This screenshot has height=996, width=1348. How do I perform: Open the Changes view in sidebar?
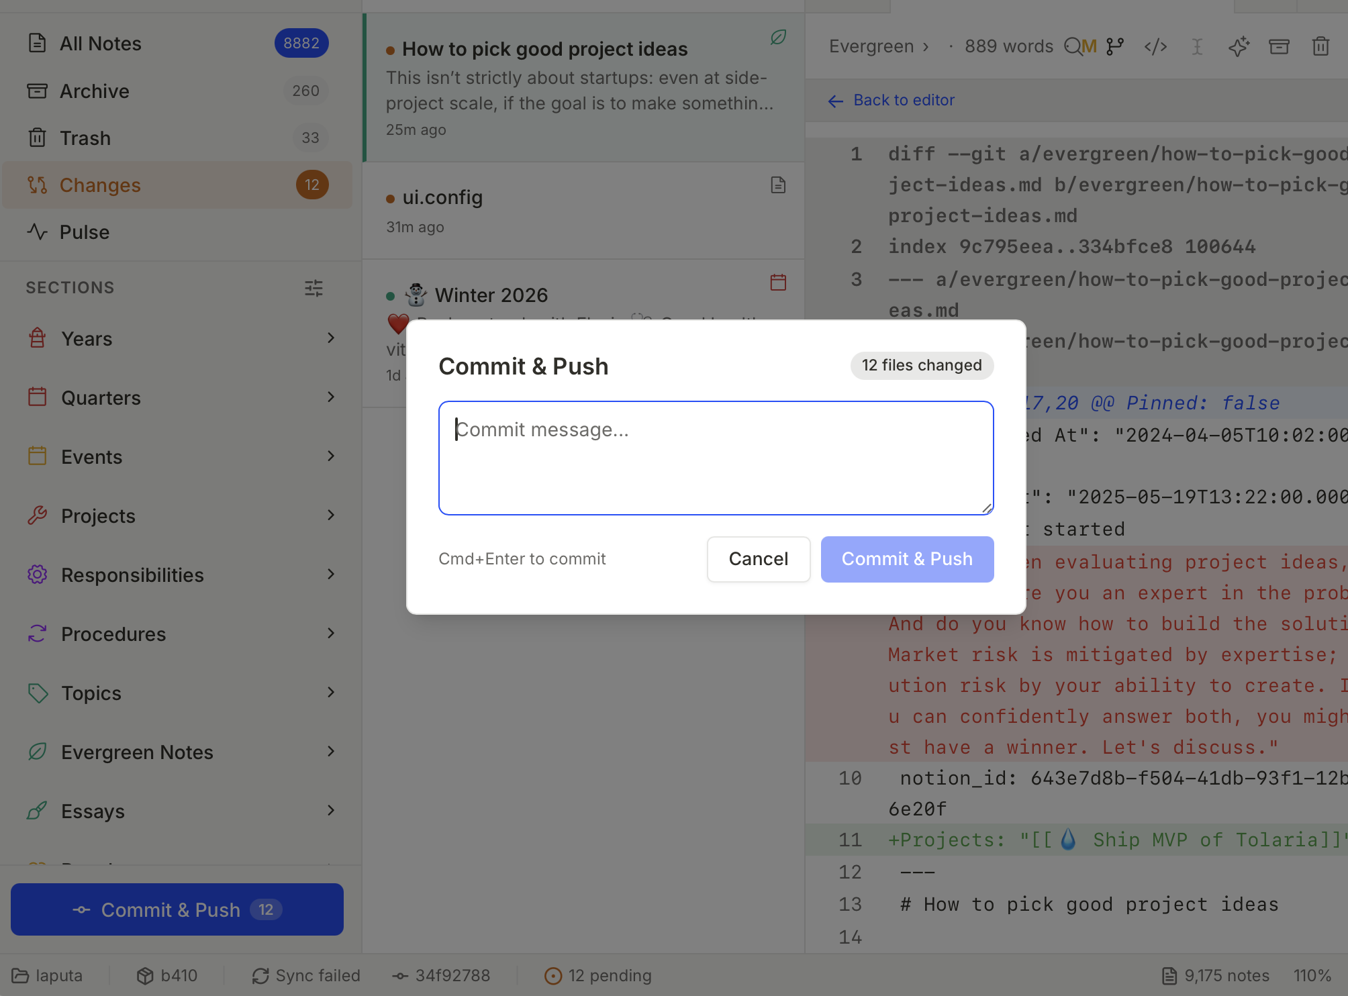(x=100, y=185)
